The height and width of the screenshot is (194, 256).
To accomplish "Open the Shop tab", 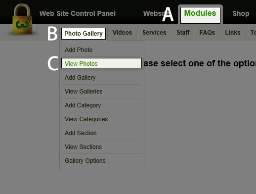I will [x=241, y=13].
